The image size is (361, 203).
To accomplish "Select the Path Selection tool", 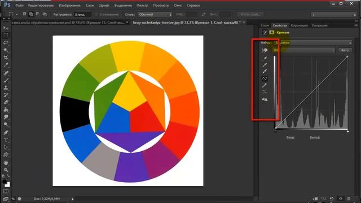I will pos(6,147).
